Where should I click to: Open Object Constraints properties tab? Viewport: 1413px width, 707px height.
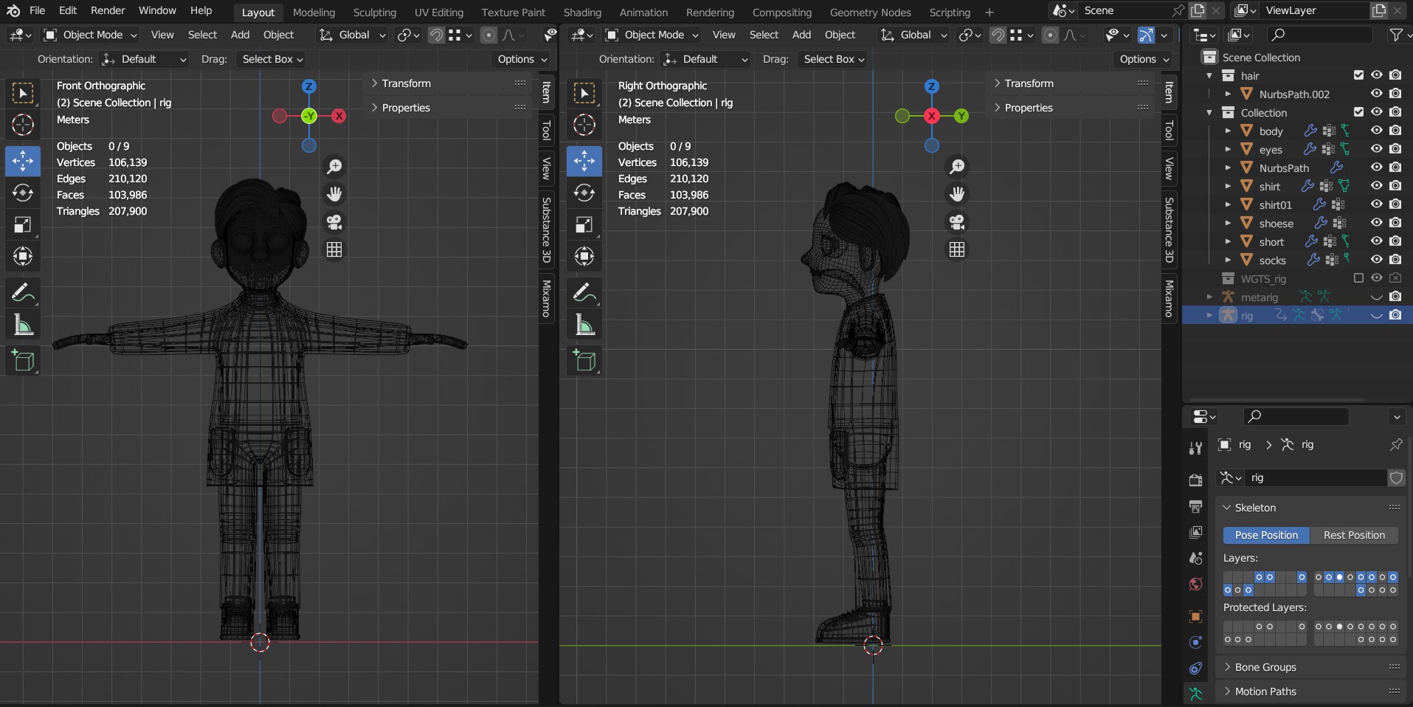[1195, 668]
